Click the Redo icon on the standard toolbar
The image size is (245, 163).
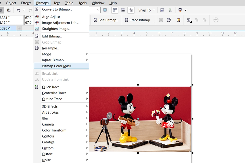pyautogui.click(x=30, y=10)
